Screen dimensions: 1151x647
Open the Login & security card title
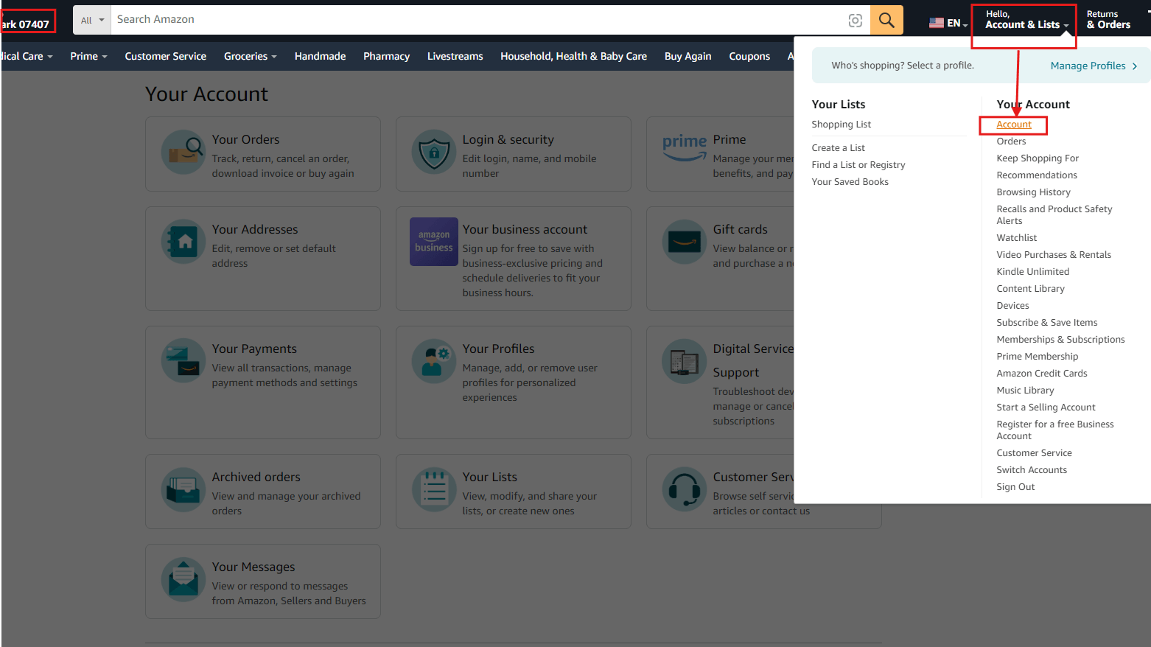pyautogui.click(x=508, y=139)
